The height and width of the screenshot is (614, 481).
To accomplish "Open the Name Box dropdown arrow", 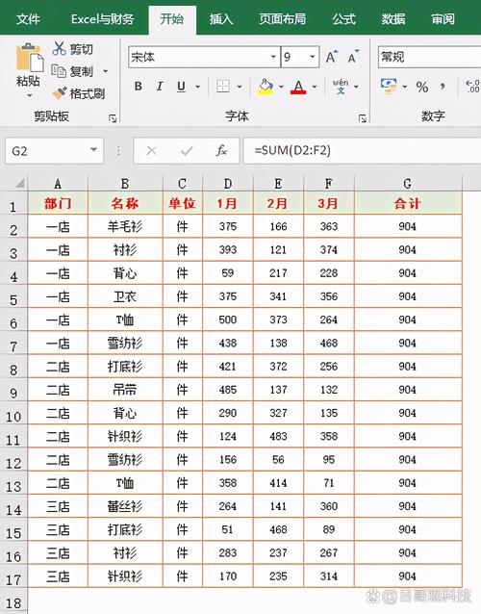I will [x=93, y=149].
